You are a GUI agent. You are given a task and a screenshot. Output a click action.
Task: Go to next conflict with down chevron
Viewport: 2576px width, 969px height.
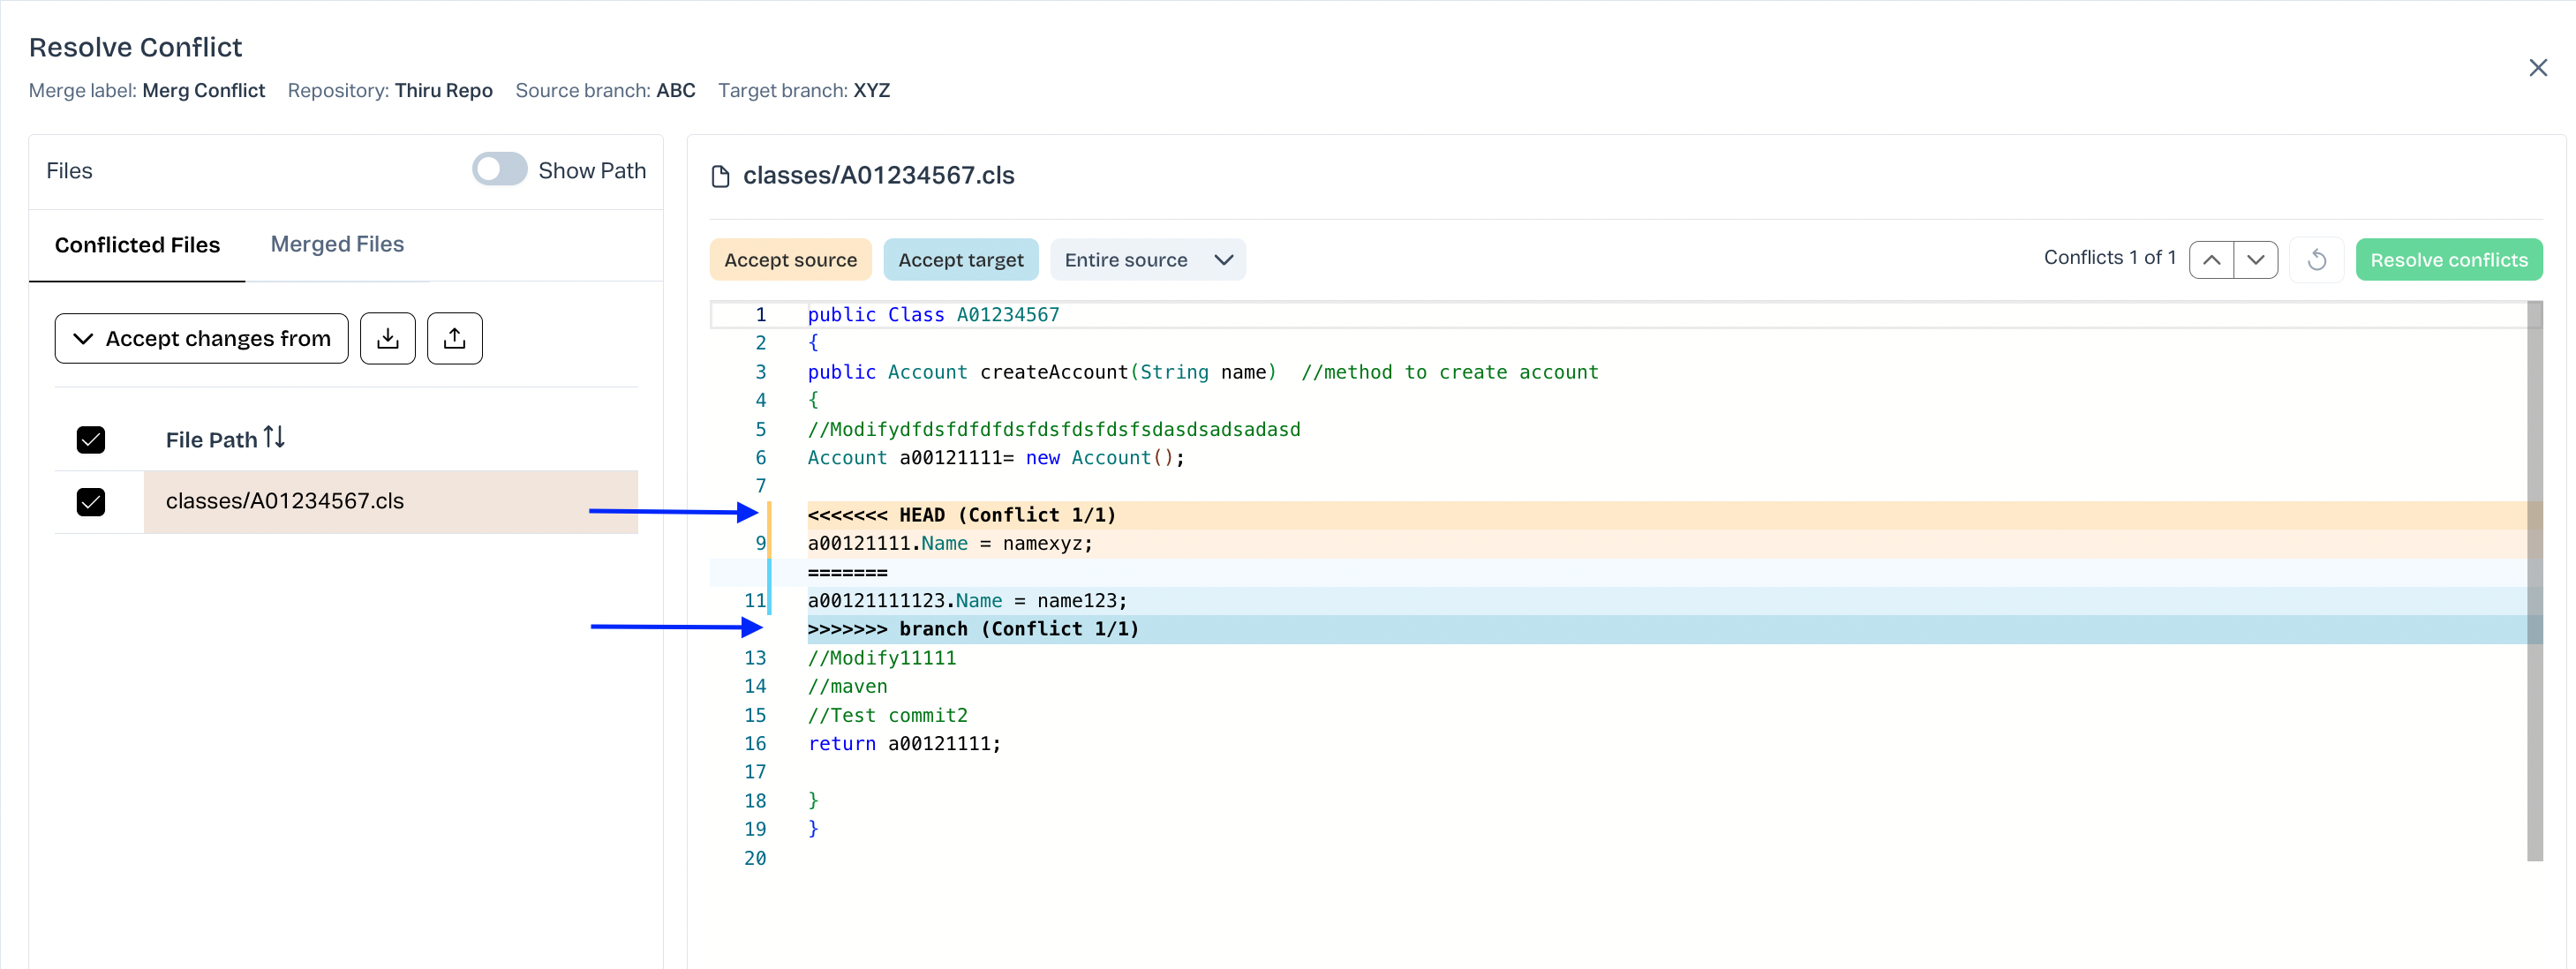2255,260
